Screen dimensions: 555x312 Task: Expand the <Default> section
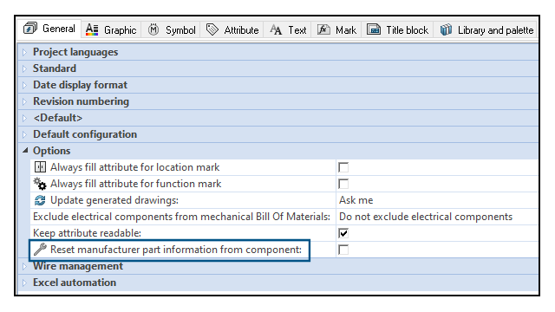coord(24,118)
